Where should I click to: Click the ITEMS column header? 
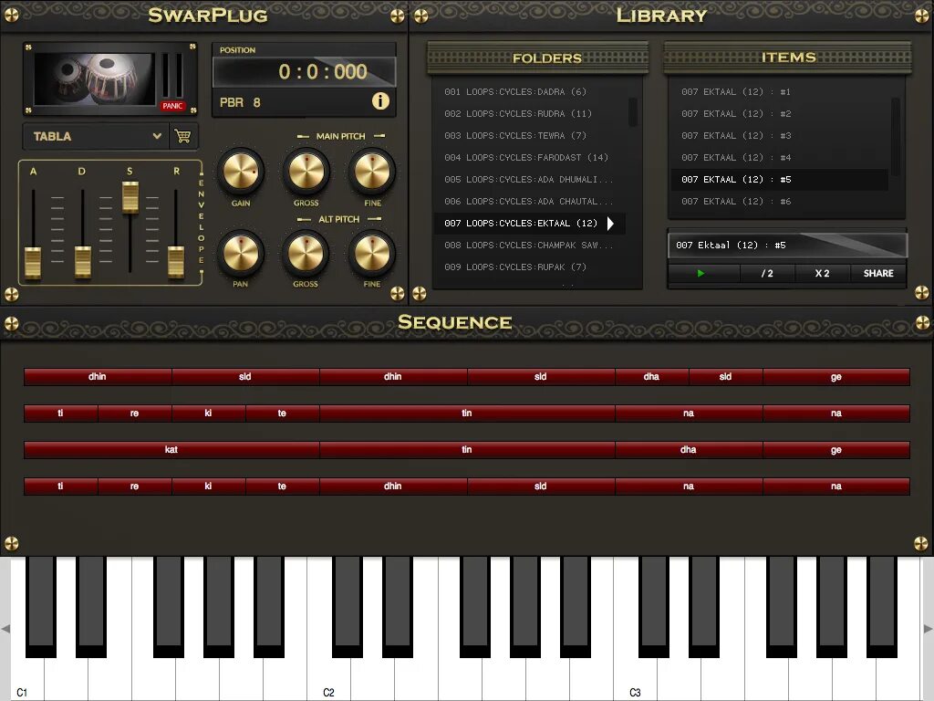(x=787, y=58)
